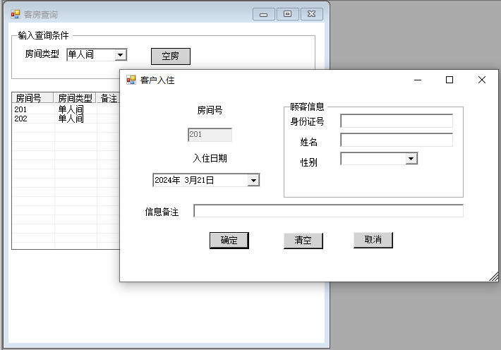The height and width of the screenshot is (350, 501).
Task: Click the resize grip of 客户入住 window
Action: 494,277
